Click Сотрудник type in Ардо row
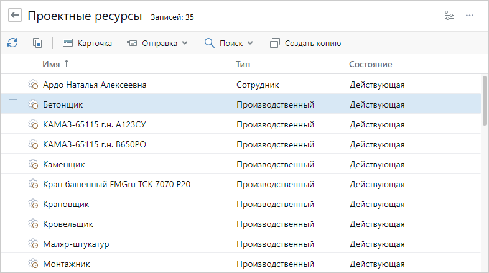Image resolution: width=489 pixels, height=273 pixels. [x=258, y=85]
